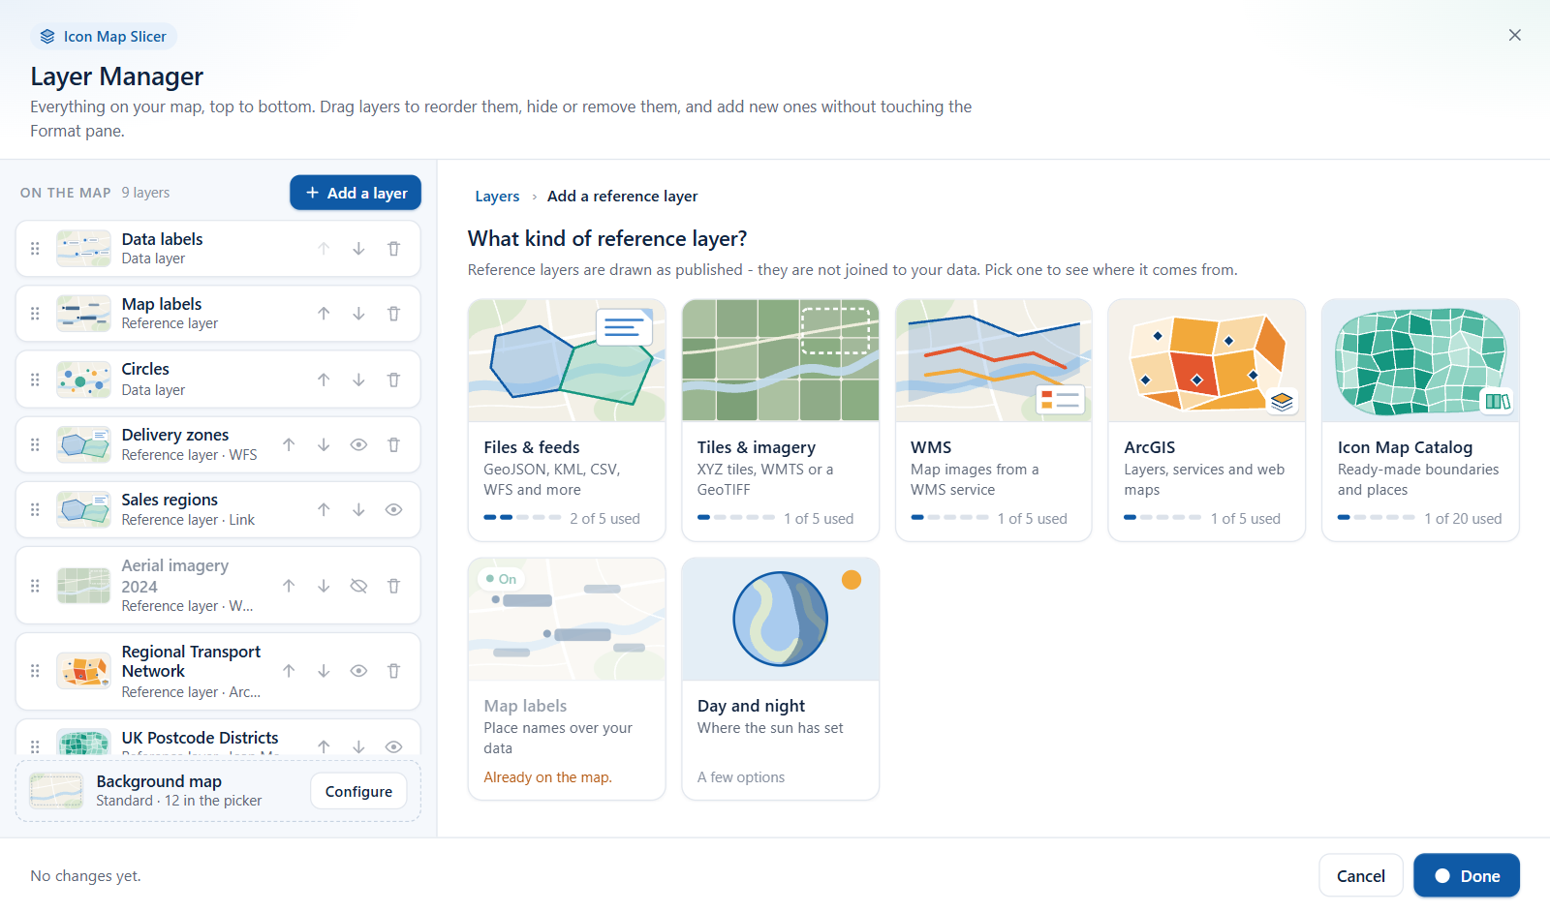Choose the Tiles & imagery card

[x=780, y=420]
